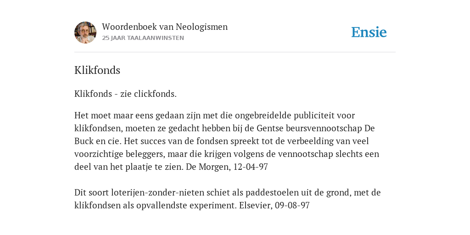Image resolution: width=470 pixels, height=235 pixels.
Task: Click the words 'voorzichtige beleggers'
Action: (120, 154)
